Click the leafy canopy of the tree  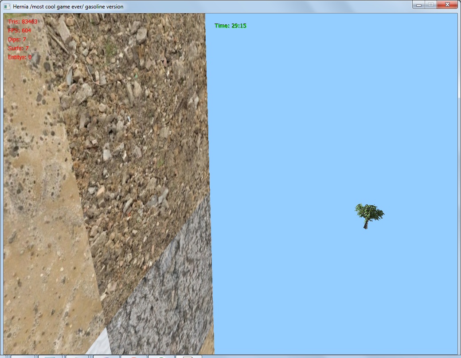(370, 212)
